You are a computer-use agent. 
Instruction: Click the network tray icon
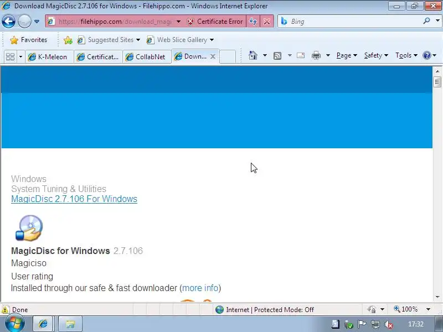click(x=375, y=324)
